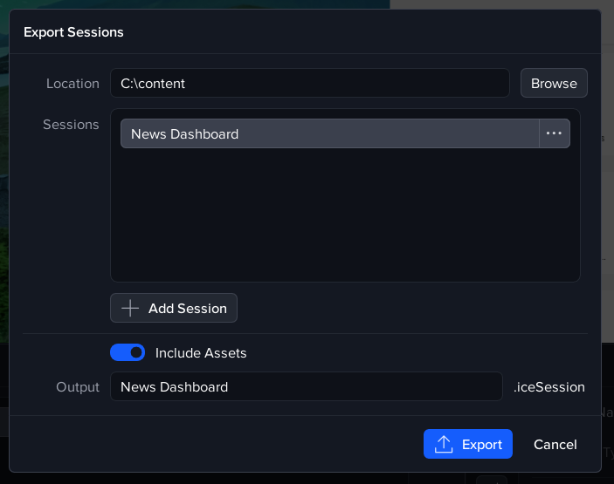Cancel the Export Sessions dialog
This screenshot has width=614, height=484.
point(555,444)
